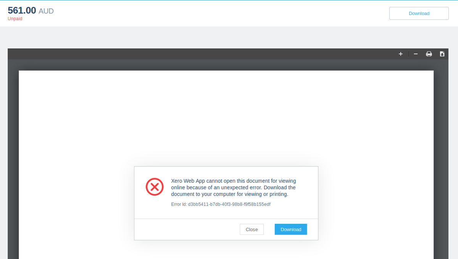Screen dimensions: 458x259
Task: Save the invoice using the blue Download button
Action: [x=290, y=229]
